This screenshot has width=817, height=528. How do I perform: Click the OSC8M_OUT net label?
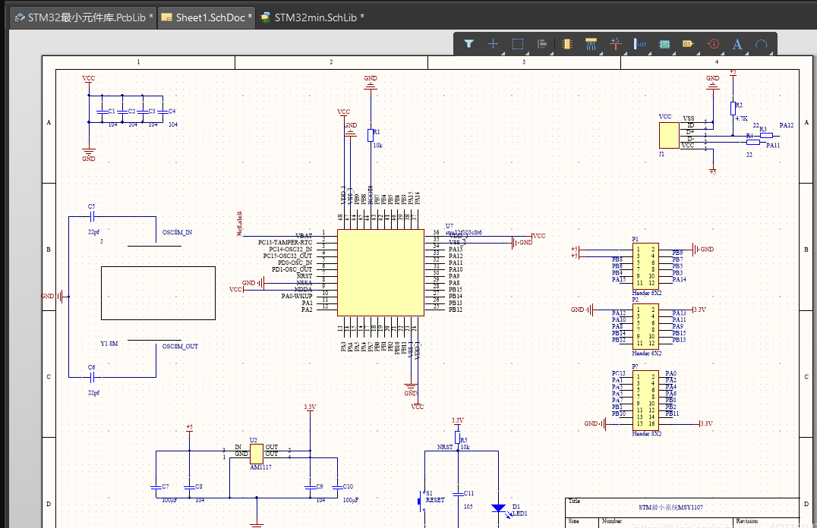point(180,346)
